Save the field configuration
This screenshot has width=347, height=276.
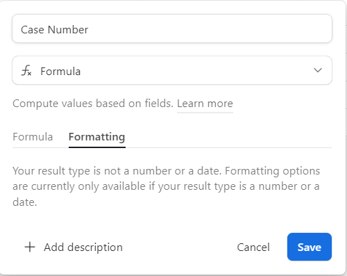pos(310,247)
